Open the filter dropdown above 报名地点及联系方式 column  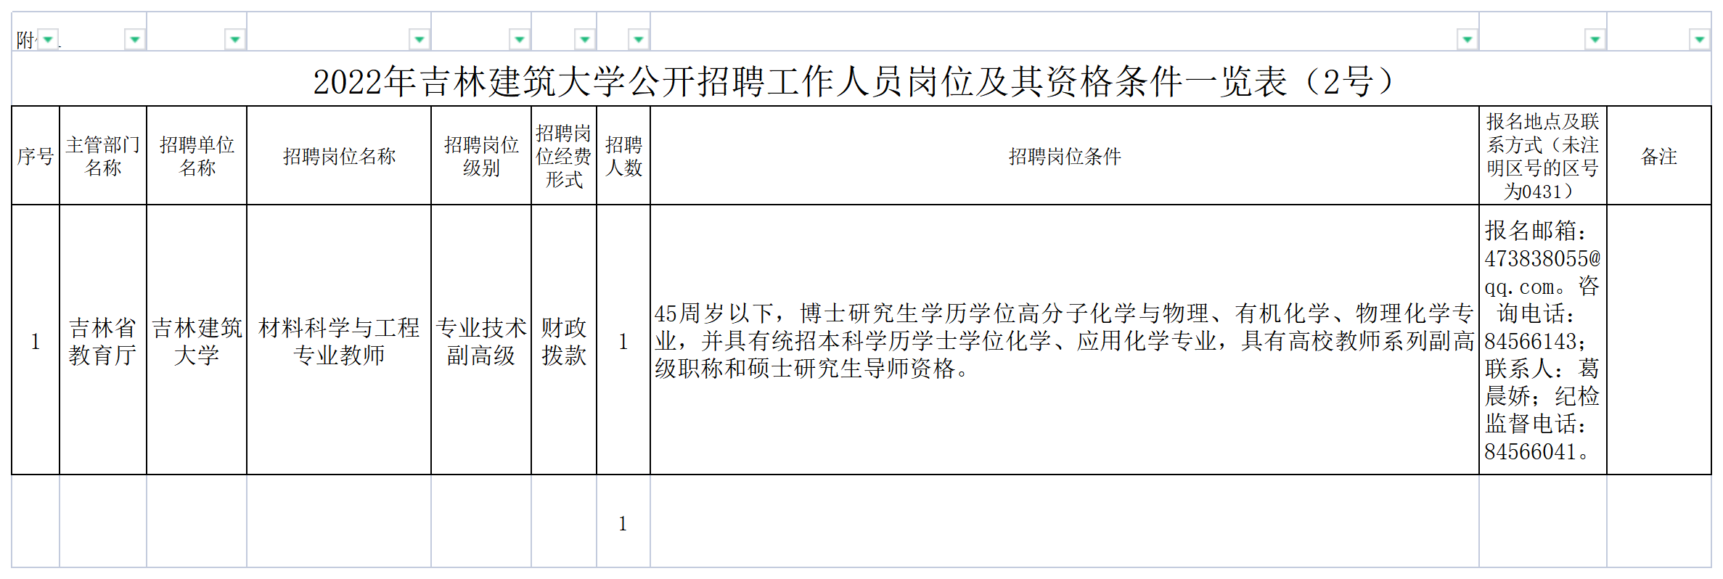pyautogui.click(x=1595, y=39)
